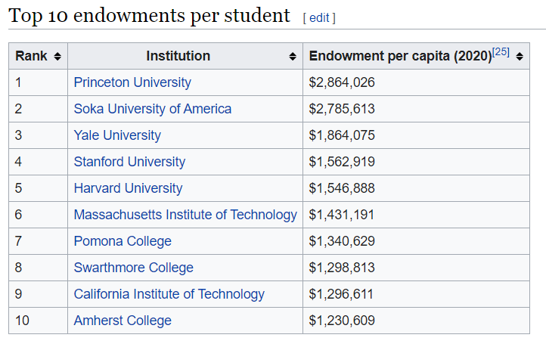Viewport: 546px width, 344px height.
Task: Open the edit section link
Action: click(x=319, y=17)
